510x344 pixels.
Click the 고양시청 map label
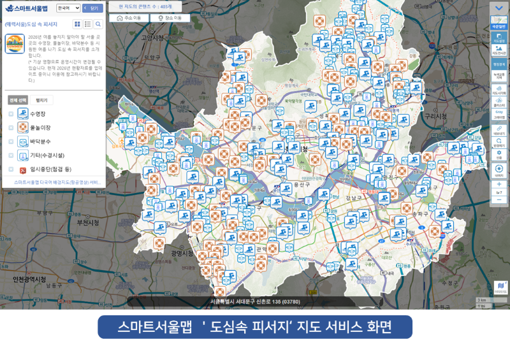click(152, 38)
